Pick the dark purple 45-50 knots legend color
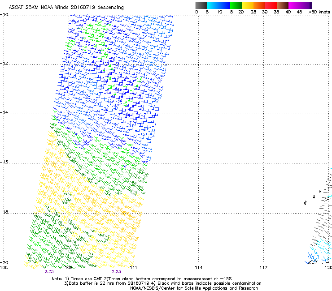332x291 pixels. (306, 5)
